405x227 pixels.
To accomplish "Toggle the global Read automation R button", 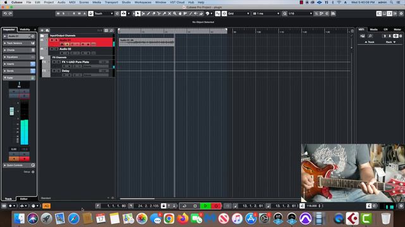I will pyautogui.click(x=74, y=13).
